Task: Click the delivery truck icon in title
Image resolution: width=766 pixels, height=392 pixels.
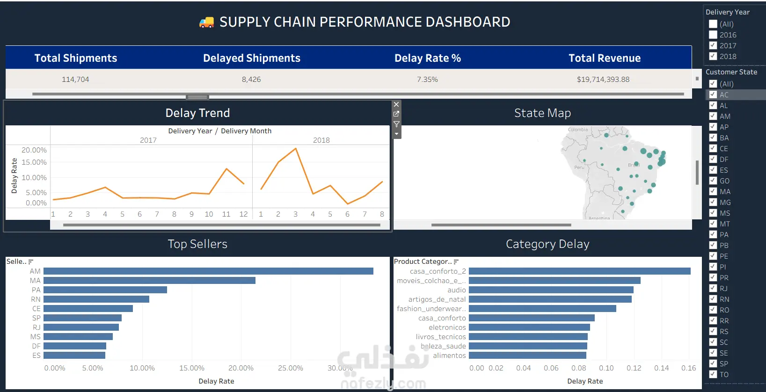Action: tap(206, 22)
